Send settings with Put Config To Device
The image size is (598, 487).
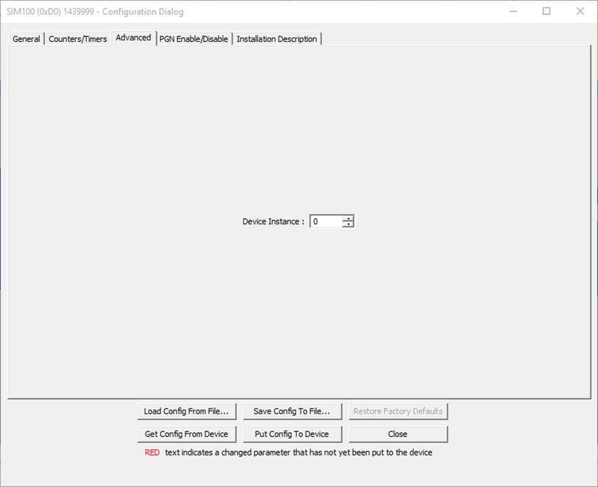coord(292,434)
